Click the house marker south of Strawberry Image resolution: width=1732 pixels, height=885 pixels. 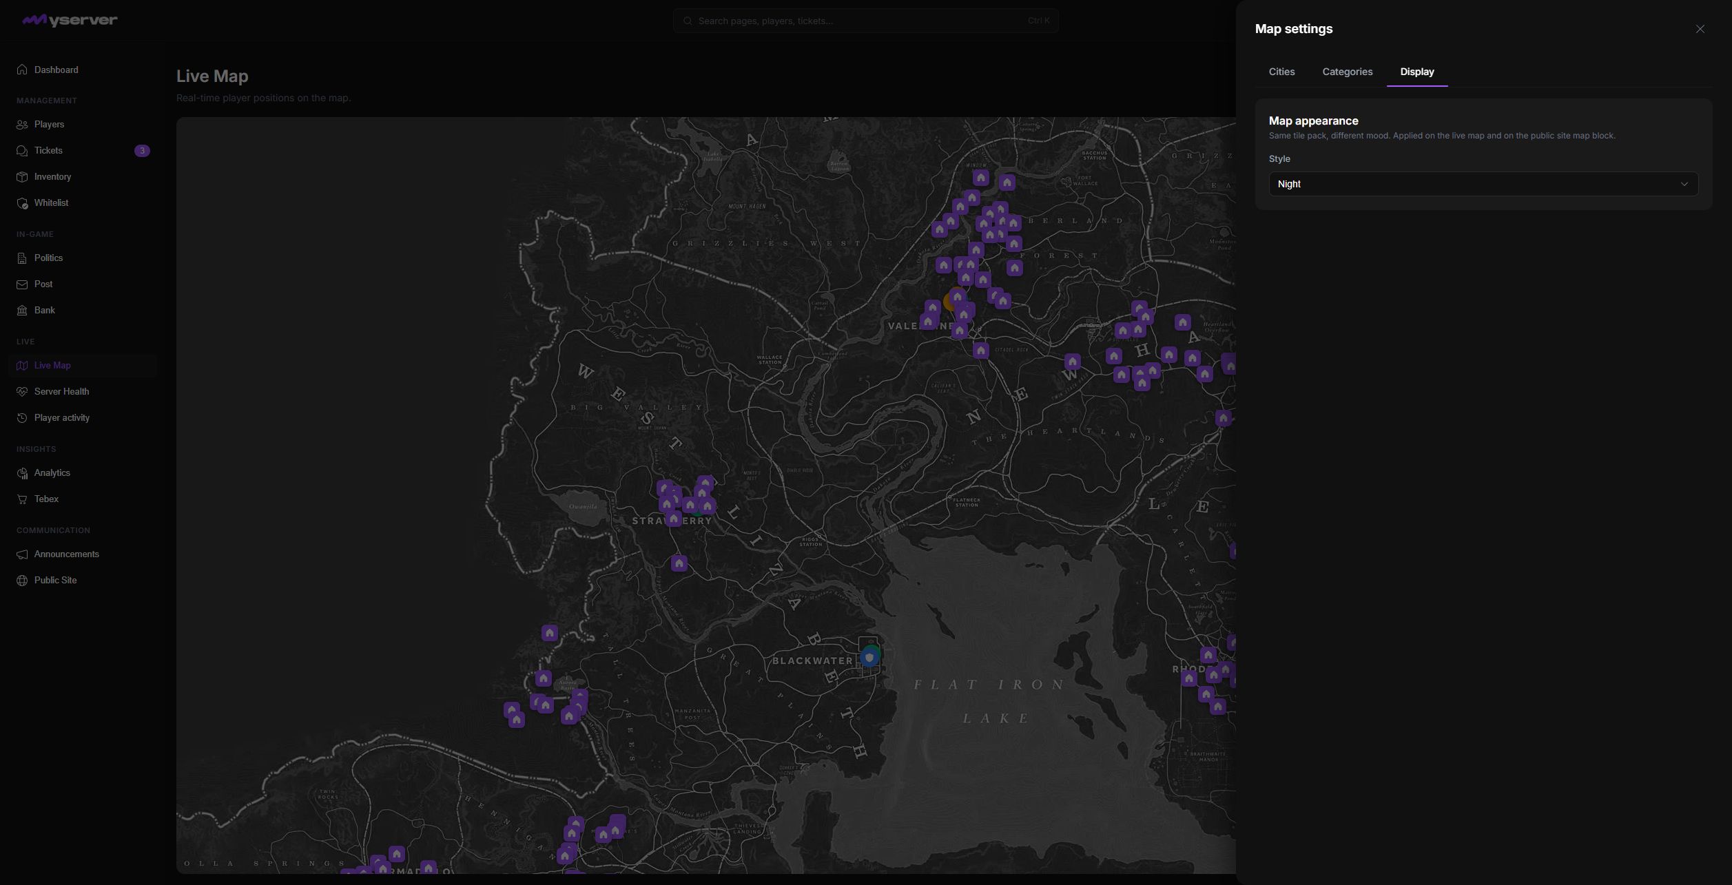[679, 563]
